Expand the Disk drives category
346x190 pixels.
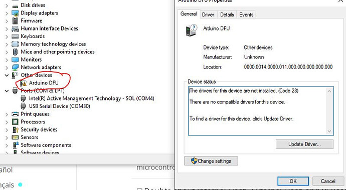[7, 5]
